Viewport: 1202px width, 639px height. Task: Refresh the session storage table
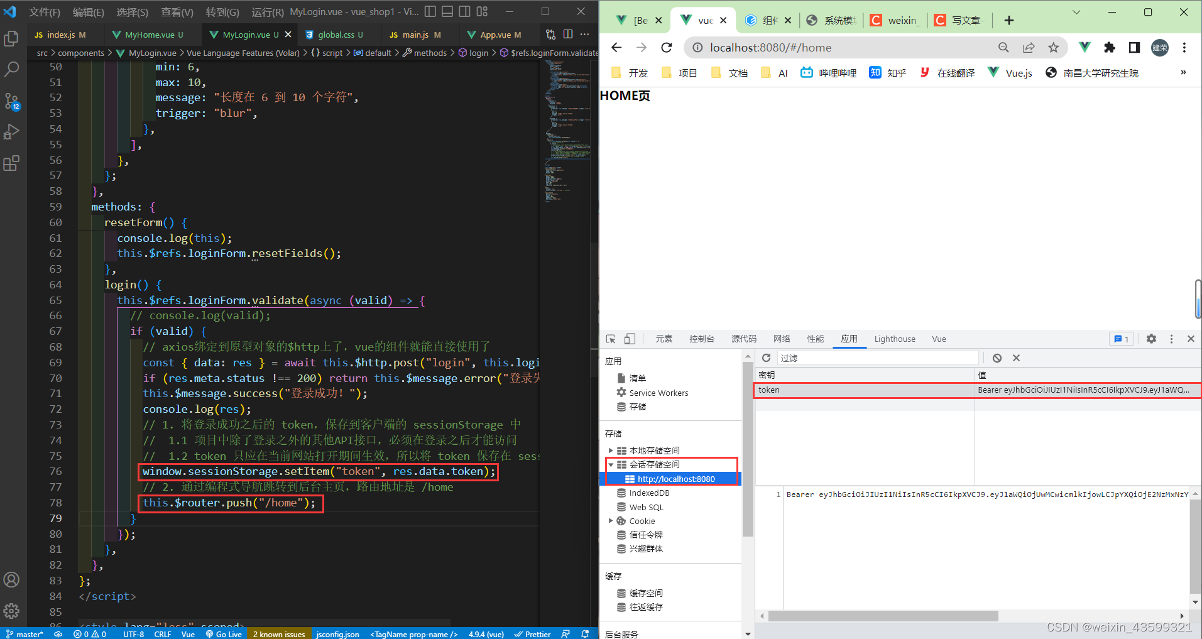766,358
